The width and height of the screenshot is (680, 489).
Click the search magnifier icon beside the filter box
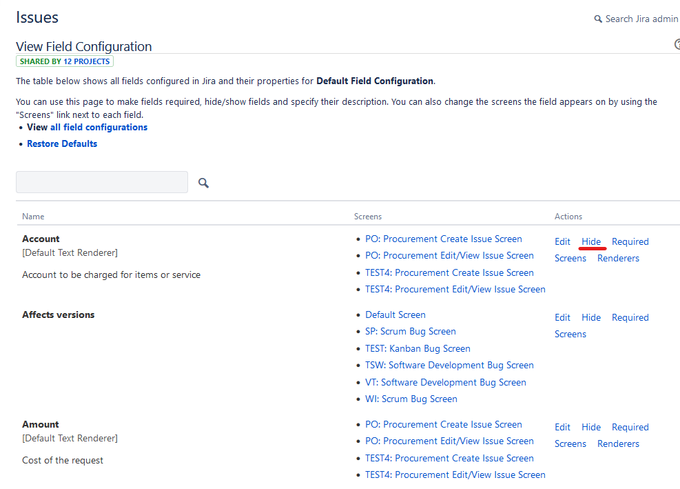coord(203,182)
